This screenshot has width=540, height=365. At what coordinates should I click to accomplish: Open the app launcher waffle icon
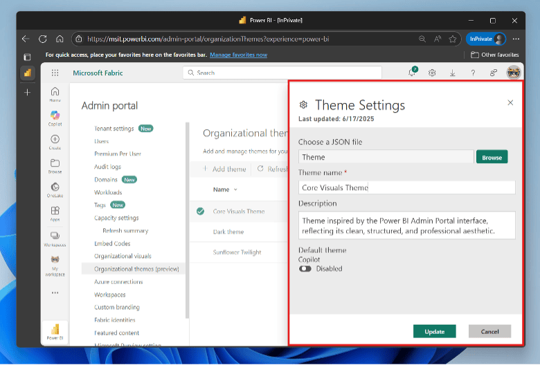click(55, 73)
